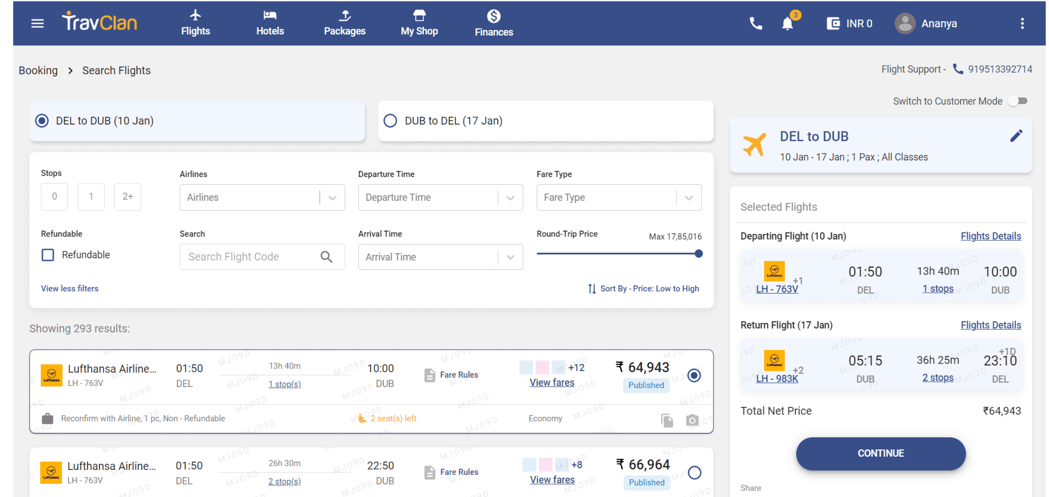Open the notifications bell
The height and width of the screenshot is (497, 1049).
[788, 23]
